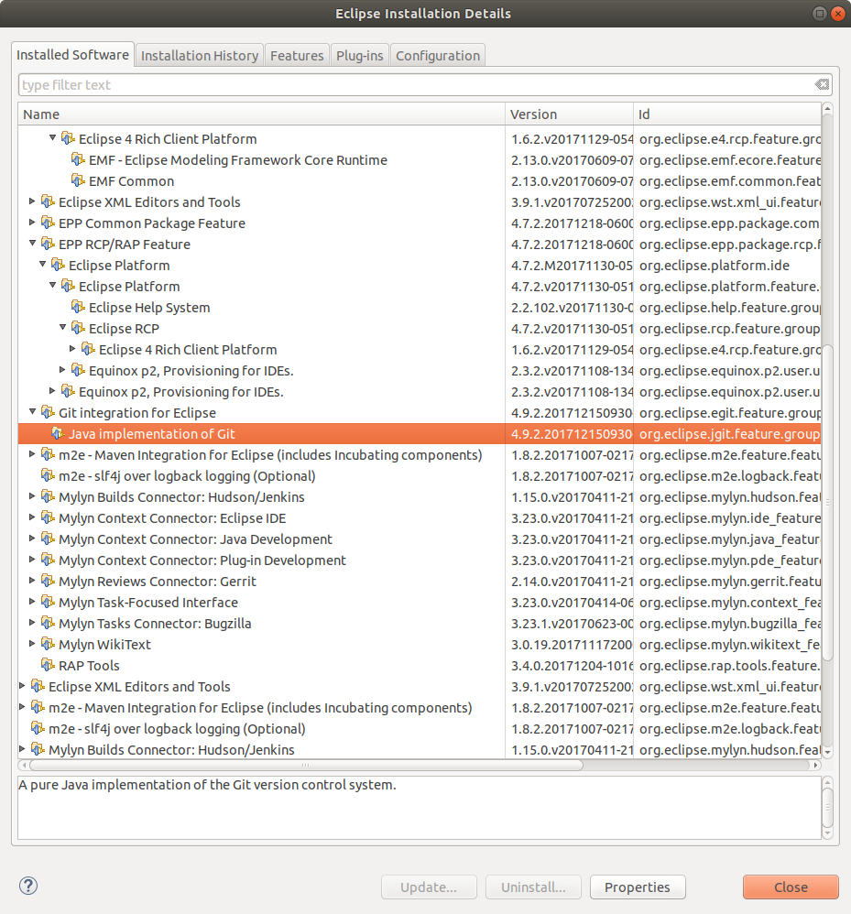Click the RAP Tools feature icon

48,665
